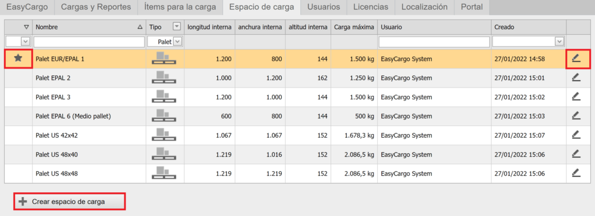Go to the Portal tab
595x216 pixels.
click(472, 7)
